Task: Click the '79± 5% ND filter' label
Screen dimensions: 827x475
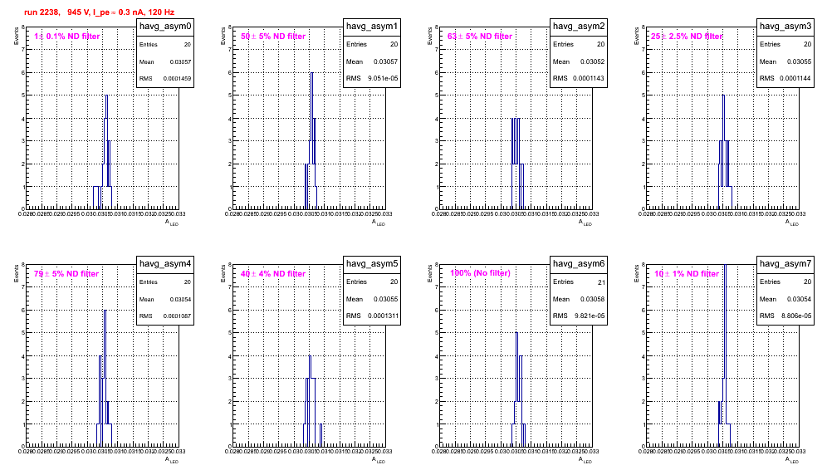Action: (x=66, y=274)
